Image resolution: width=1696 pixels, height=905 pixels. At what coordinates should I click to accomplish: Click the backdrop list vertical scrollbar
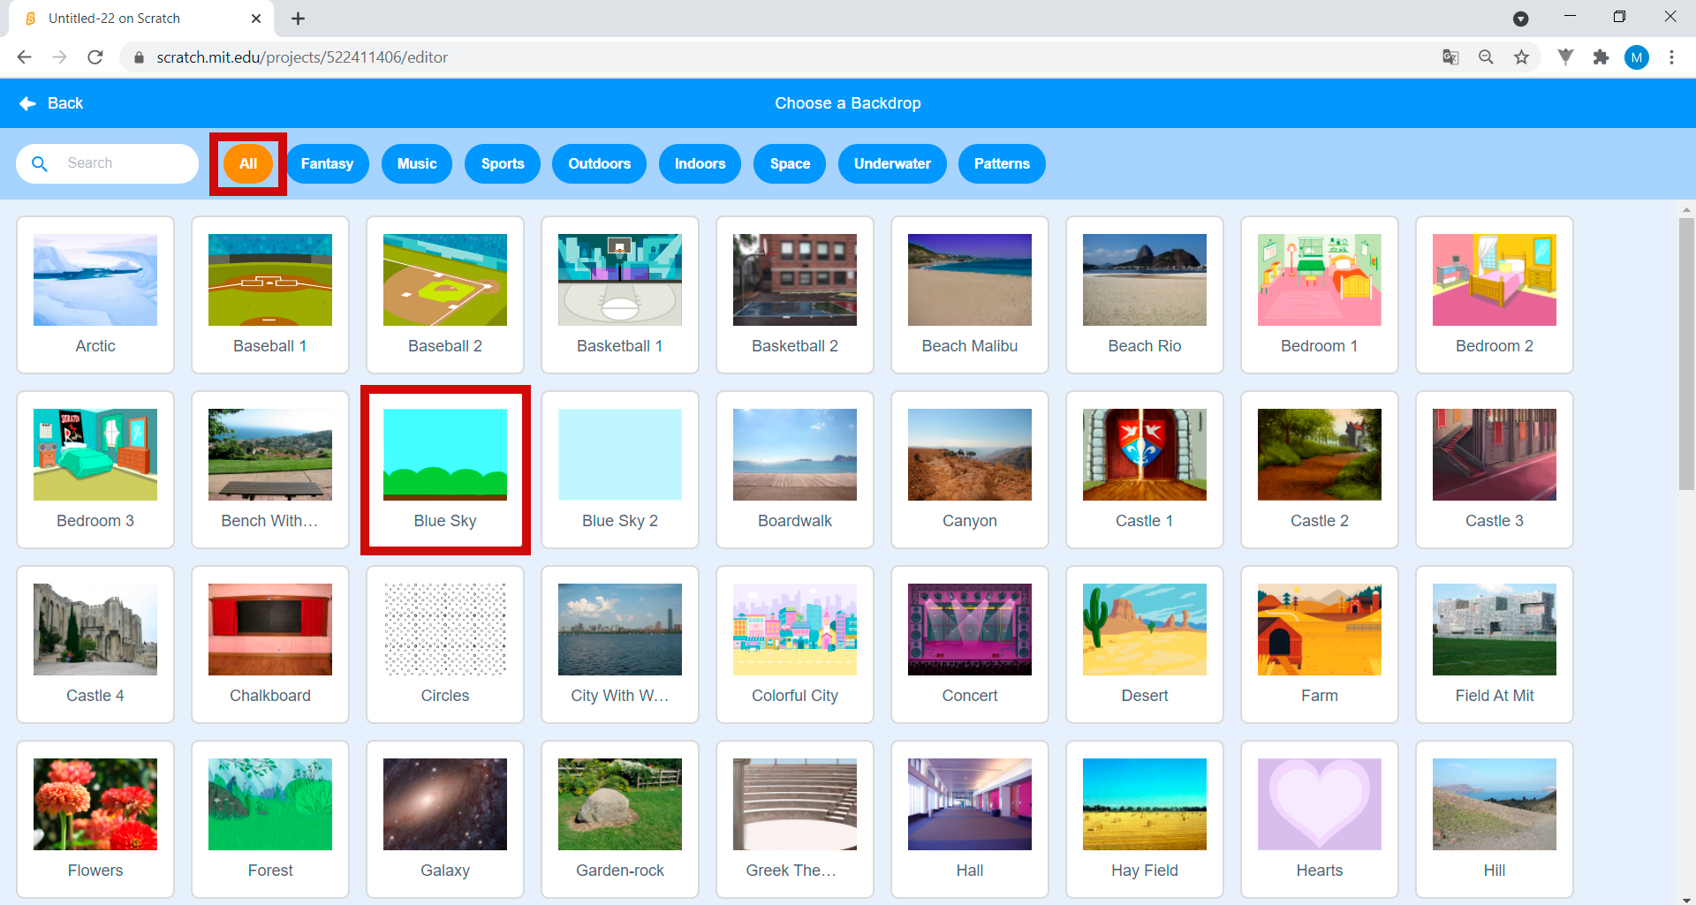pos(1686,353)
